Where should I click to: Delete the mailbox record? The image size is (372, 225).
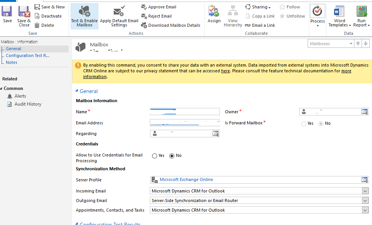(x=44, y=25)
